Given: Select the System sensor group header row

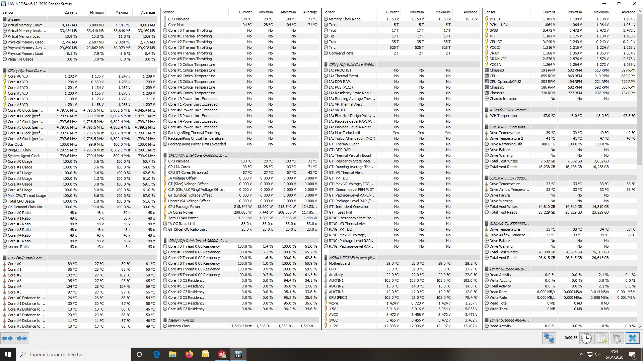Looking at the screenshot, I should click(14, 19).
